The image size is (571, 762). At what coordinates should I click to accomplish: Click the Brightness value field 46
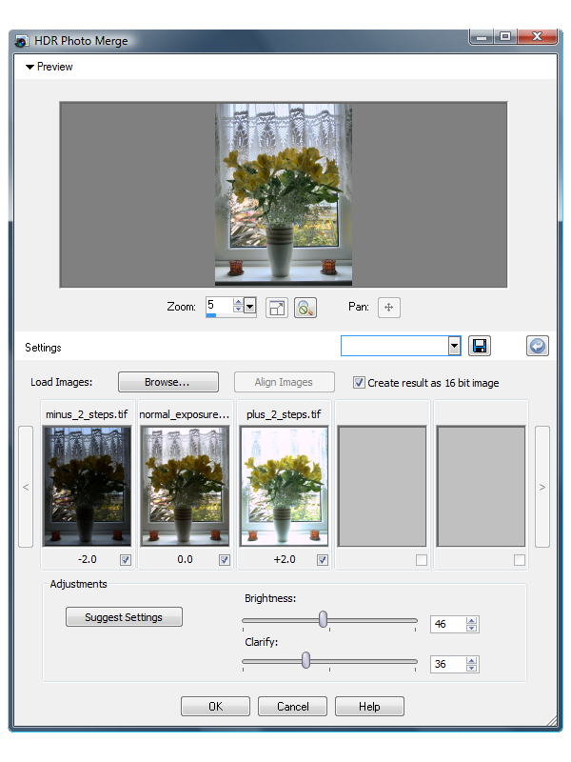click(447, 624)
